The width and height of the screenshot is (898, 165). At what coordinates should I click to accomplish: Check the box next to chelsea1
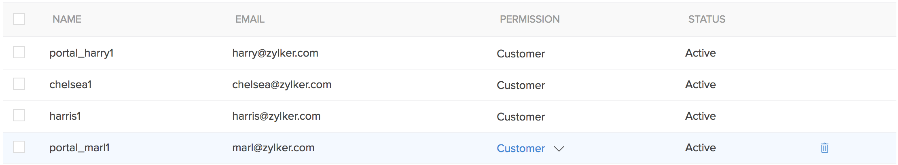click(x=19, y=84)
